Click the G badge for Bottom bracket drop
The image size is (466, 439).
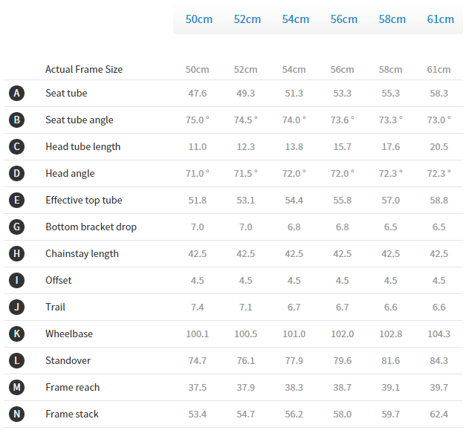17,227
